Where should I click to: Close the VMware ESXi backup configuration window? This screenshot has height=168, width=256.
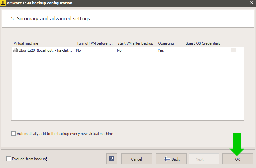(252, 3)
